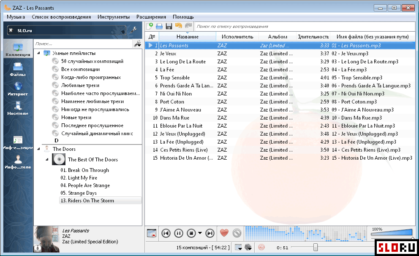Select 13. Riders On The Storm track

pyautogui.click(x=100, y=200)
